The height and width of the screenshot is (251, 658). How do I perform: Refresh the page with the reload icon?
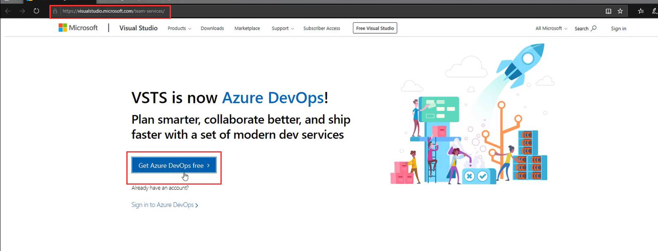click(x=36, y=11)
